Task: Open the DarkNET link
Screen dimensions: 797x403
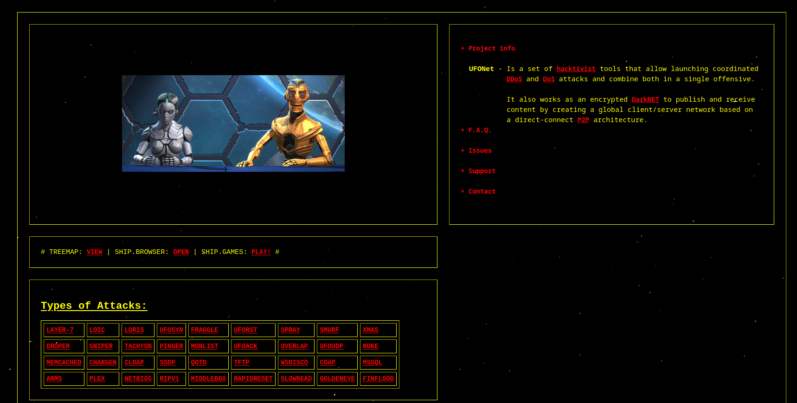Action: pos(645,99)
